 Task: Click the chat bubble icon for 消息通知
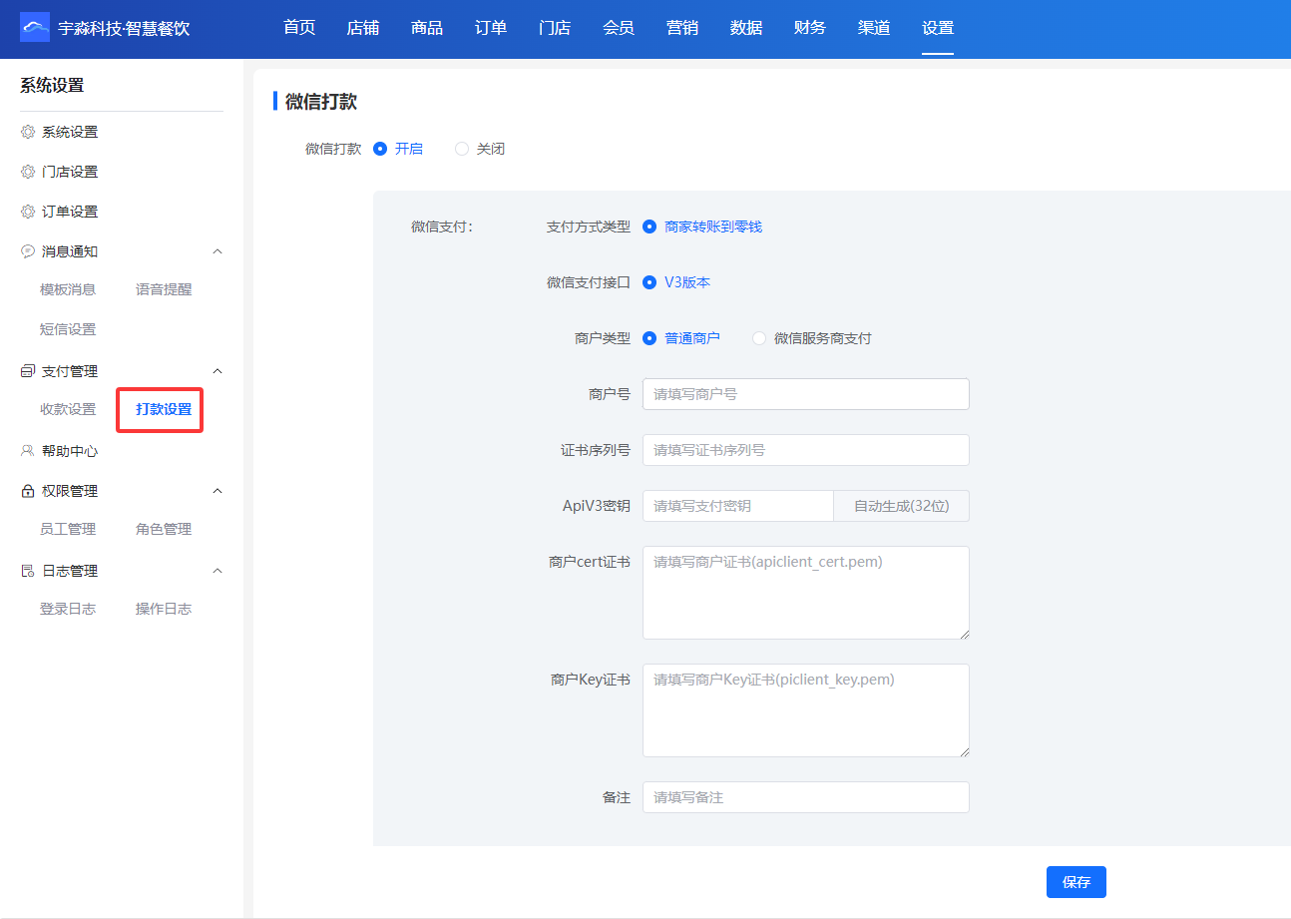coord(28,251)
